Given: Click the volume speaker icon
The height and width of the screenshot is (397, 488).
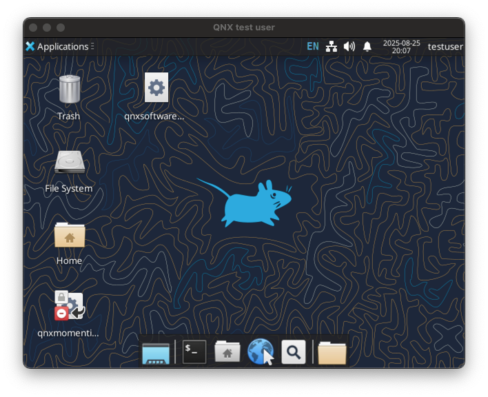Looking at the screenshot, I should coord(349,46).
